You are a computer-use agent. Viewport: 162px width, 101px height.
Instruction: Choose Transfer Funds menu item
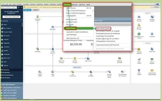(71, 22)
